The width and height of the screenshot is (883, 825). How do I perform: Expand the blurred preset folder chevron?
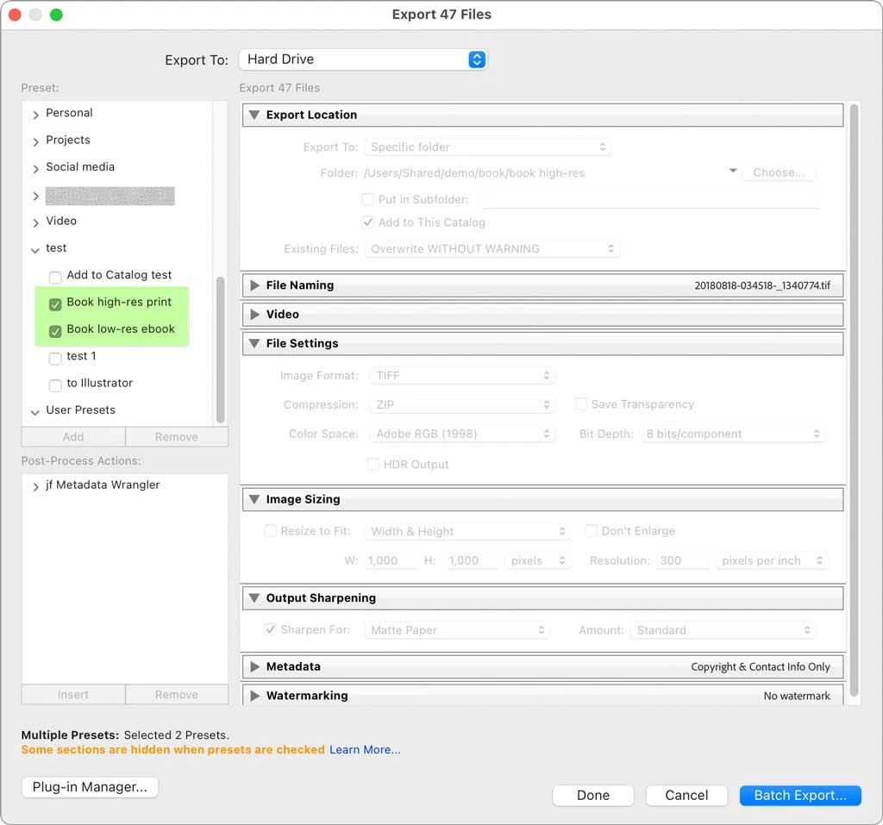[35, 196]
